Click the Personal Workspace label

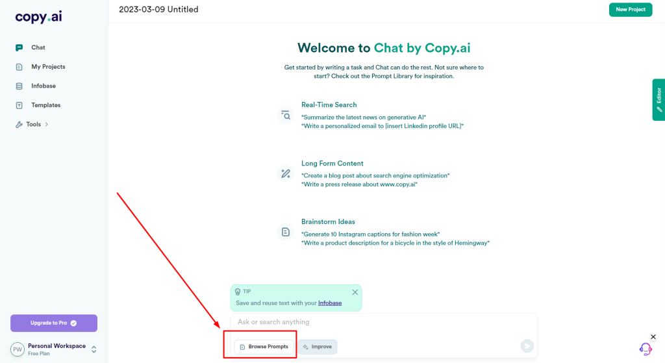click(x=57, y=346)
